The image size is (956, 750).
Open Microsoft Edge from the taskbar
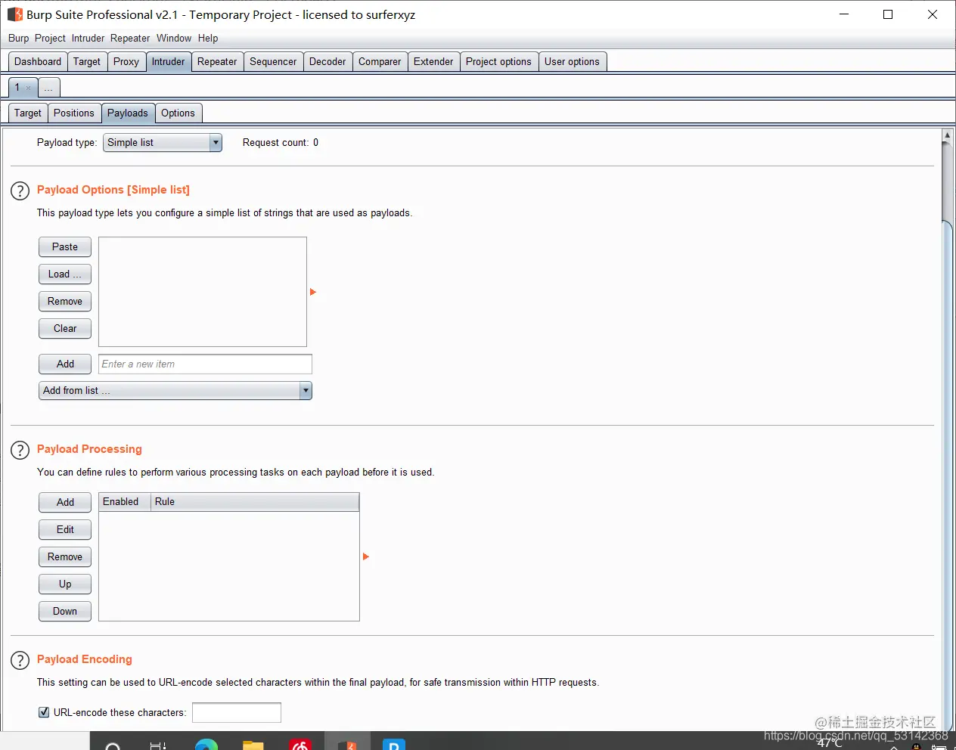pos(206,744)
